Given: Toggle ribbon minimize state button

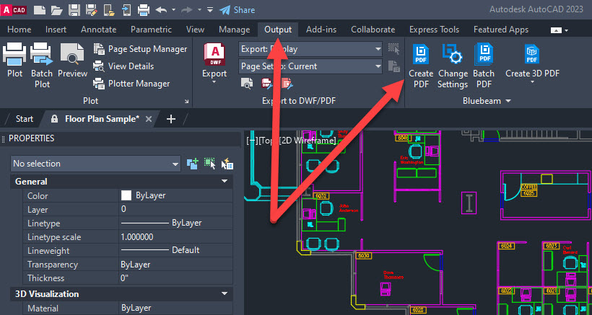Looking at the screenshot, I should coord(556,30).
